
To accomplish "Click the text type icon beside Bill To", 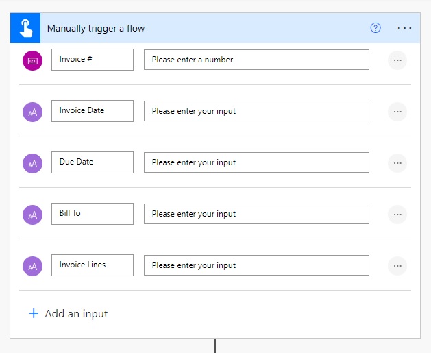I will [x=32, y=215].
